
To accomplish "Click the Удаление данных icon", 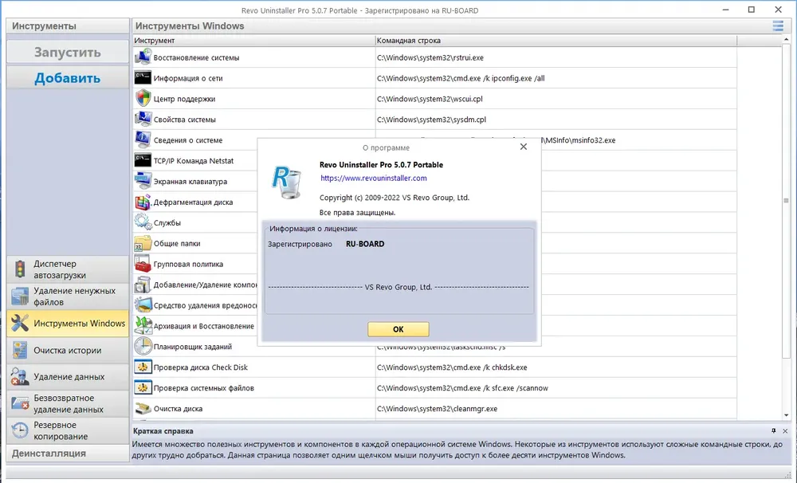I will 20,376.
